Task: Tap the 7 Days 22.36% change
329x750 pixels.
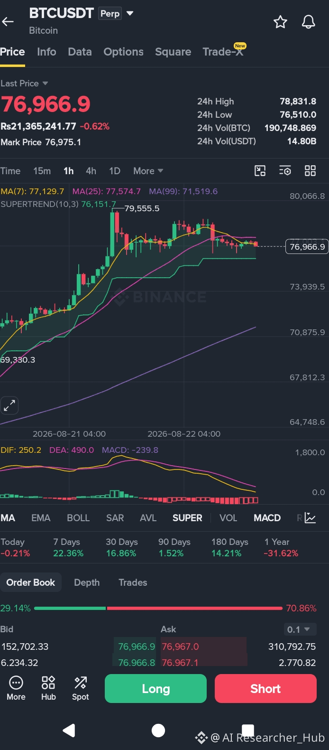Action: click(68, 547)
